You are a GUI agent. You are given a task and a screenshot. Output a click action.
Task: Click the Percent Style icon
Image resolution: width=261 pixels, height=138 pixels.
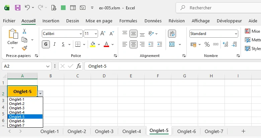(x=207, y=44)
